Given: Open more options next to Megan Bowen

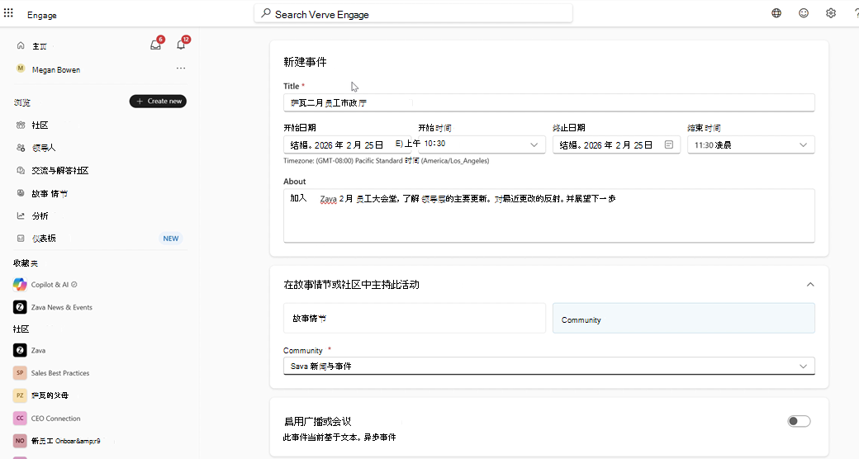Looking at the screenshot, I should click(181, 69).
